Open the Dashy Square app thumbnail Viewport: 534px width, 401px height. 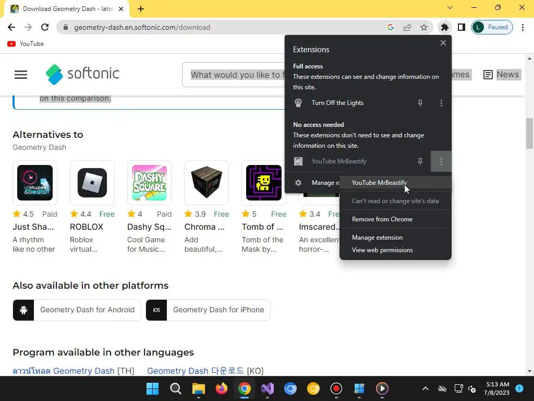pyautogui.click(x=149, y=183)
